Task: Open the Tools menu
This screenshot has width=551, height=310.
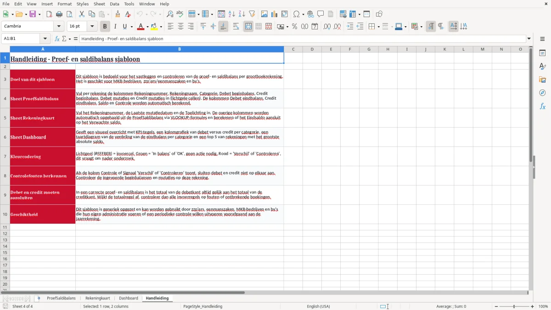Action: (129, 4)
